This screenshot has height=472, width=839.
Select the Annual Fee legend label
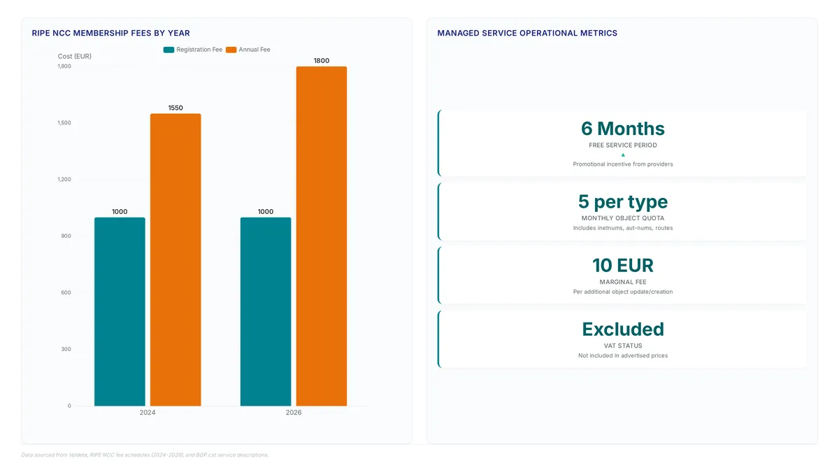pos(254,50)
